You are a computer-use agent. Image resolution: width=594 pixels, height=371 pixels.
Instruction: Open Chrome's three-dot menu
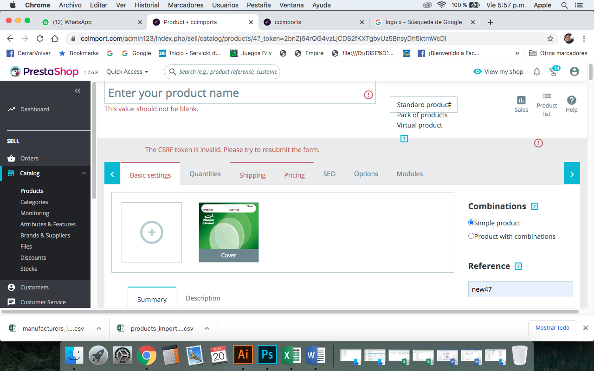[585, 38]
